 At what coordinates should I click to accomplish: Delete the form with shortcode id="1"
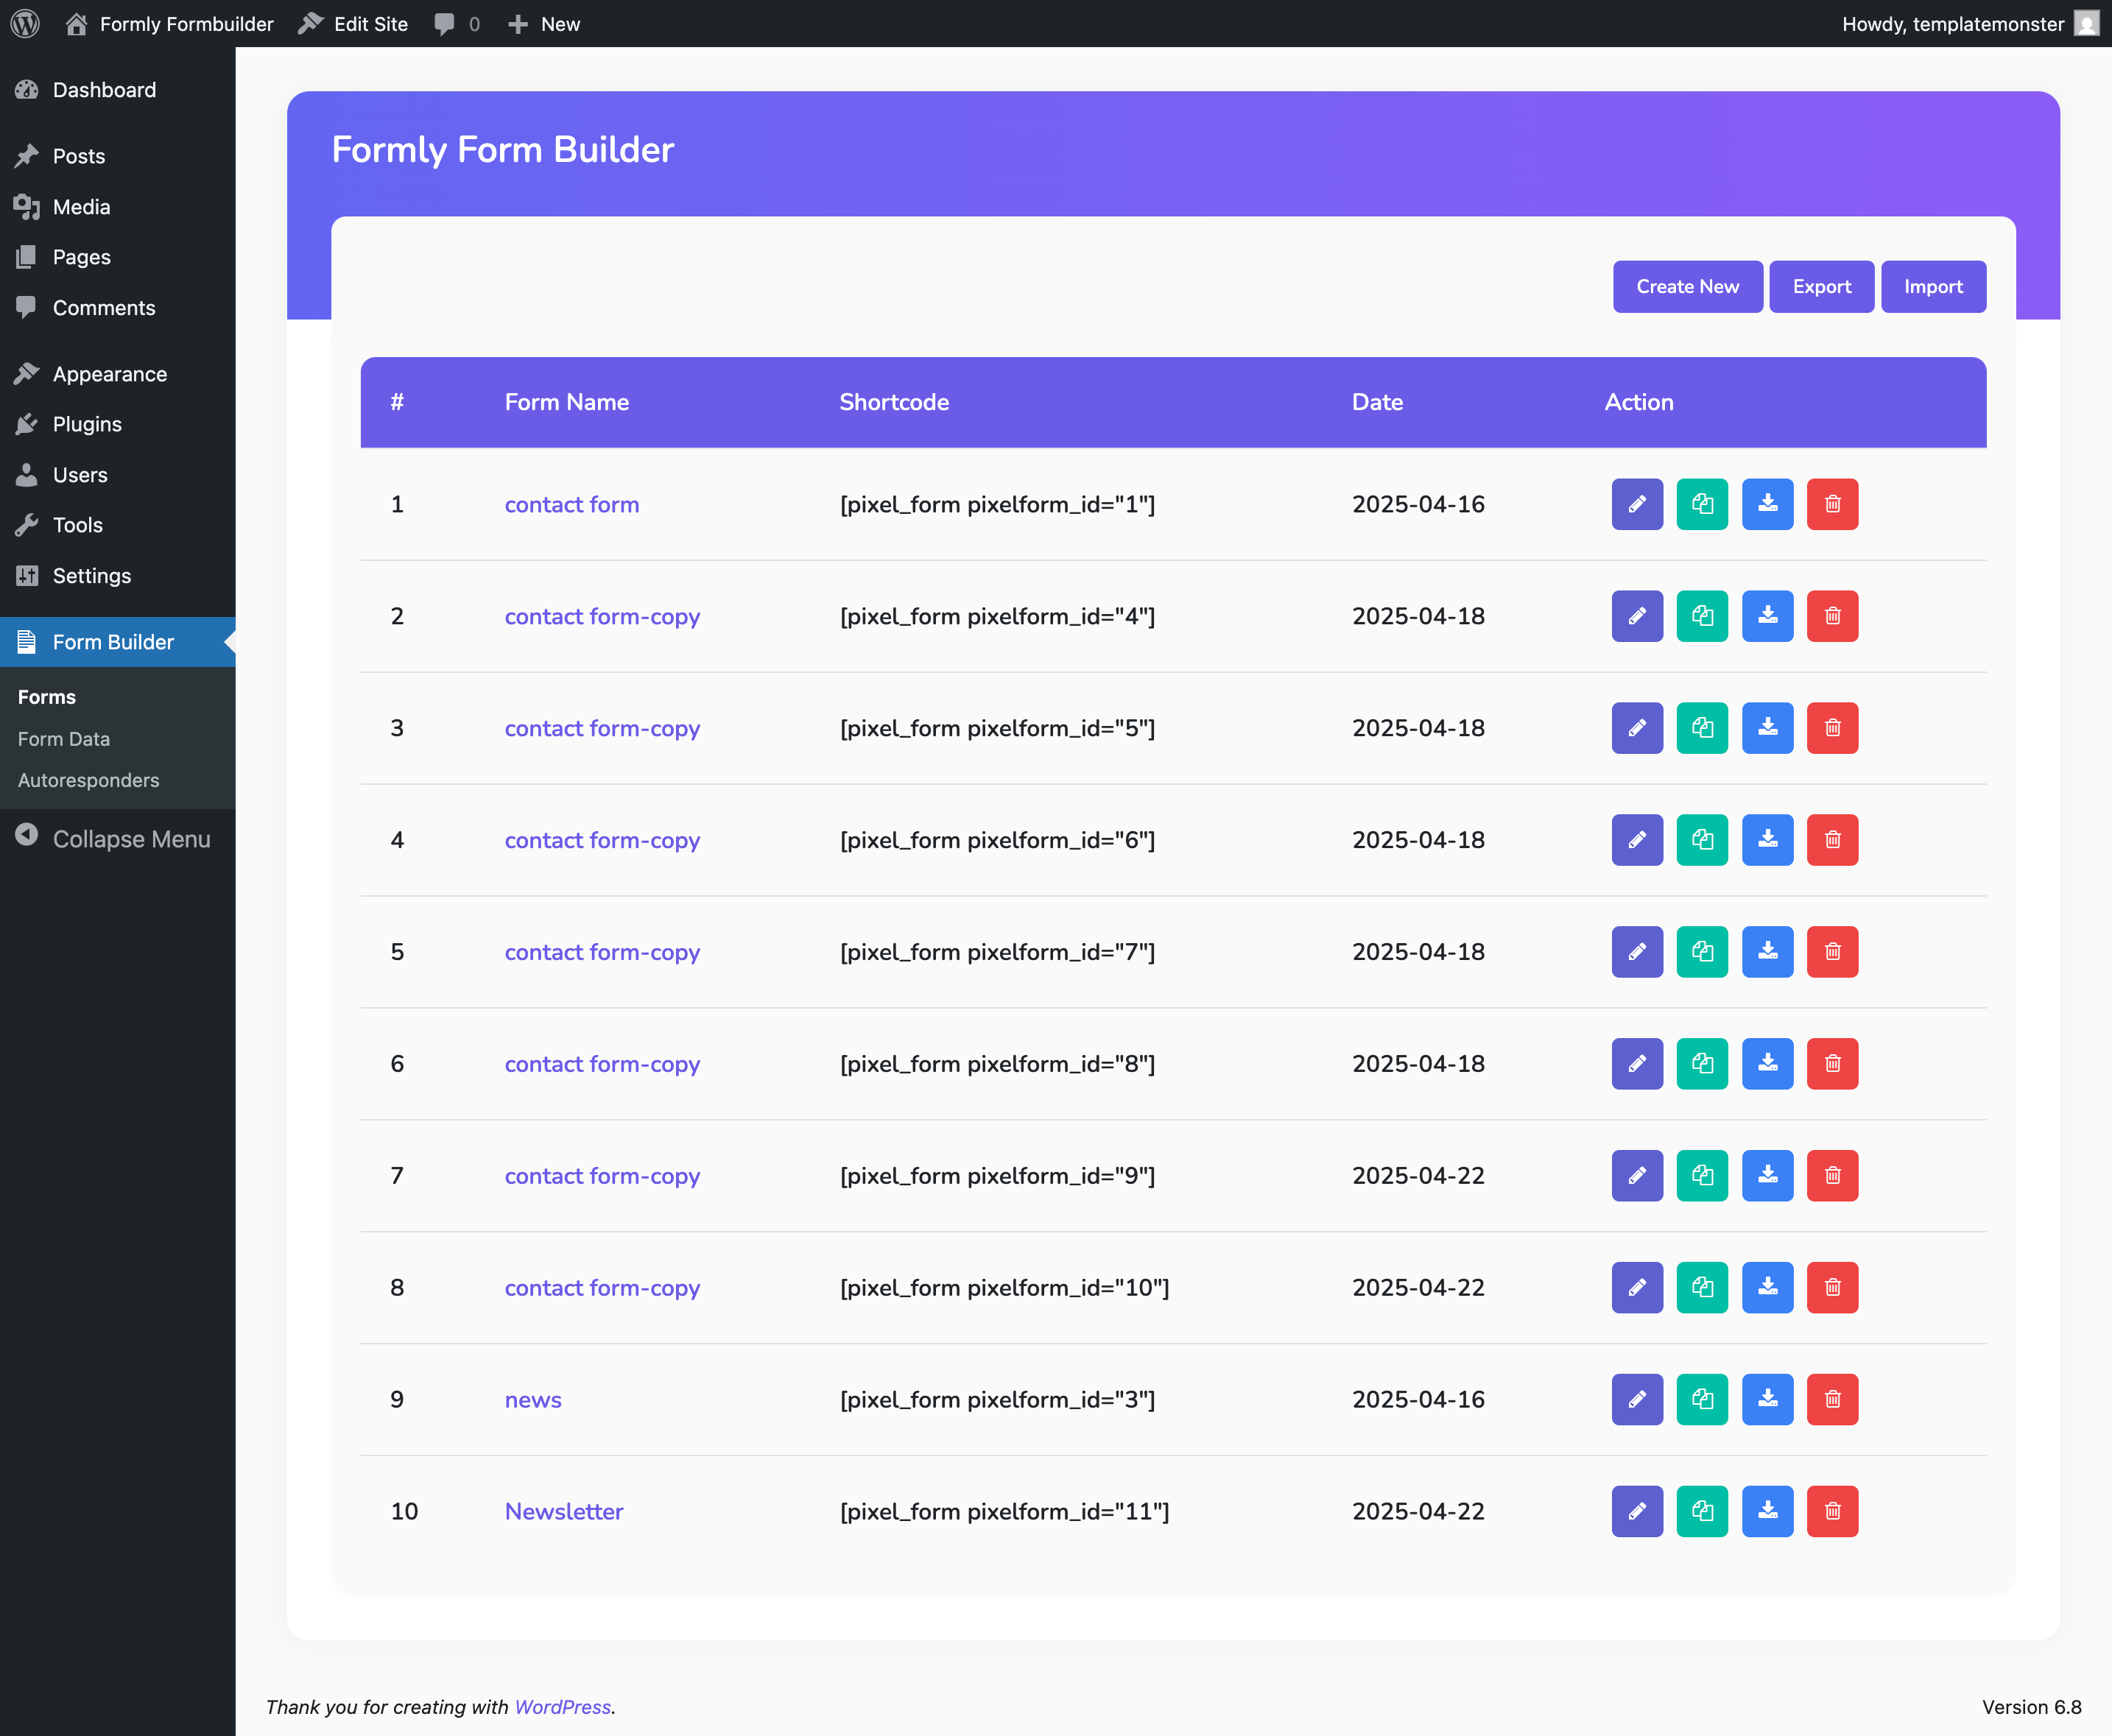coord(1832,504)
